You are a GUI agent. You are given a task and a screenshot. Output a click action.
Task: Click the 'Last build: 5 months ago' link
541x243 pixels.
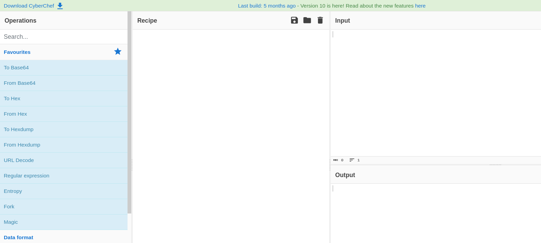[267, 6]
